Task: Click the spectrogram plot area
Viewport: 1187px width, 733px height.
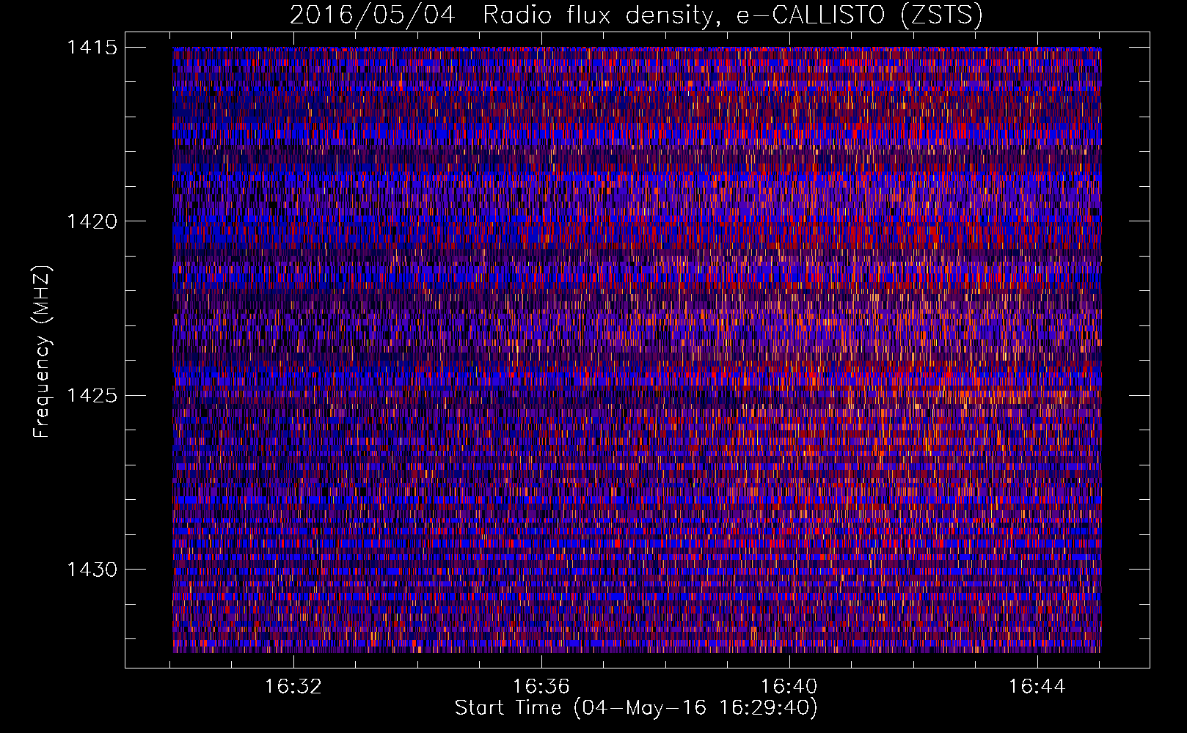Action: coord(637,350)
